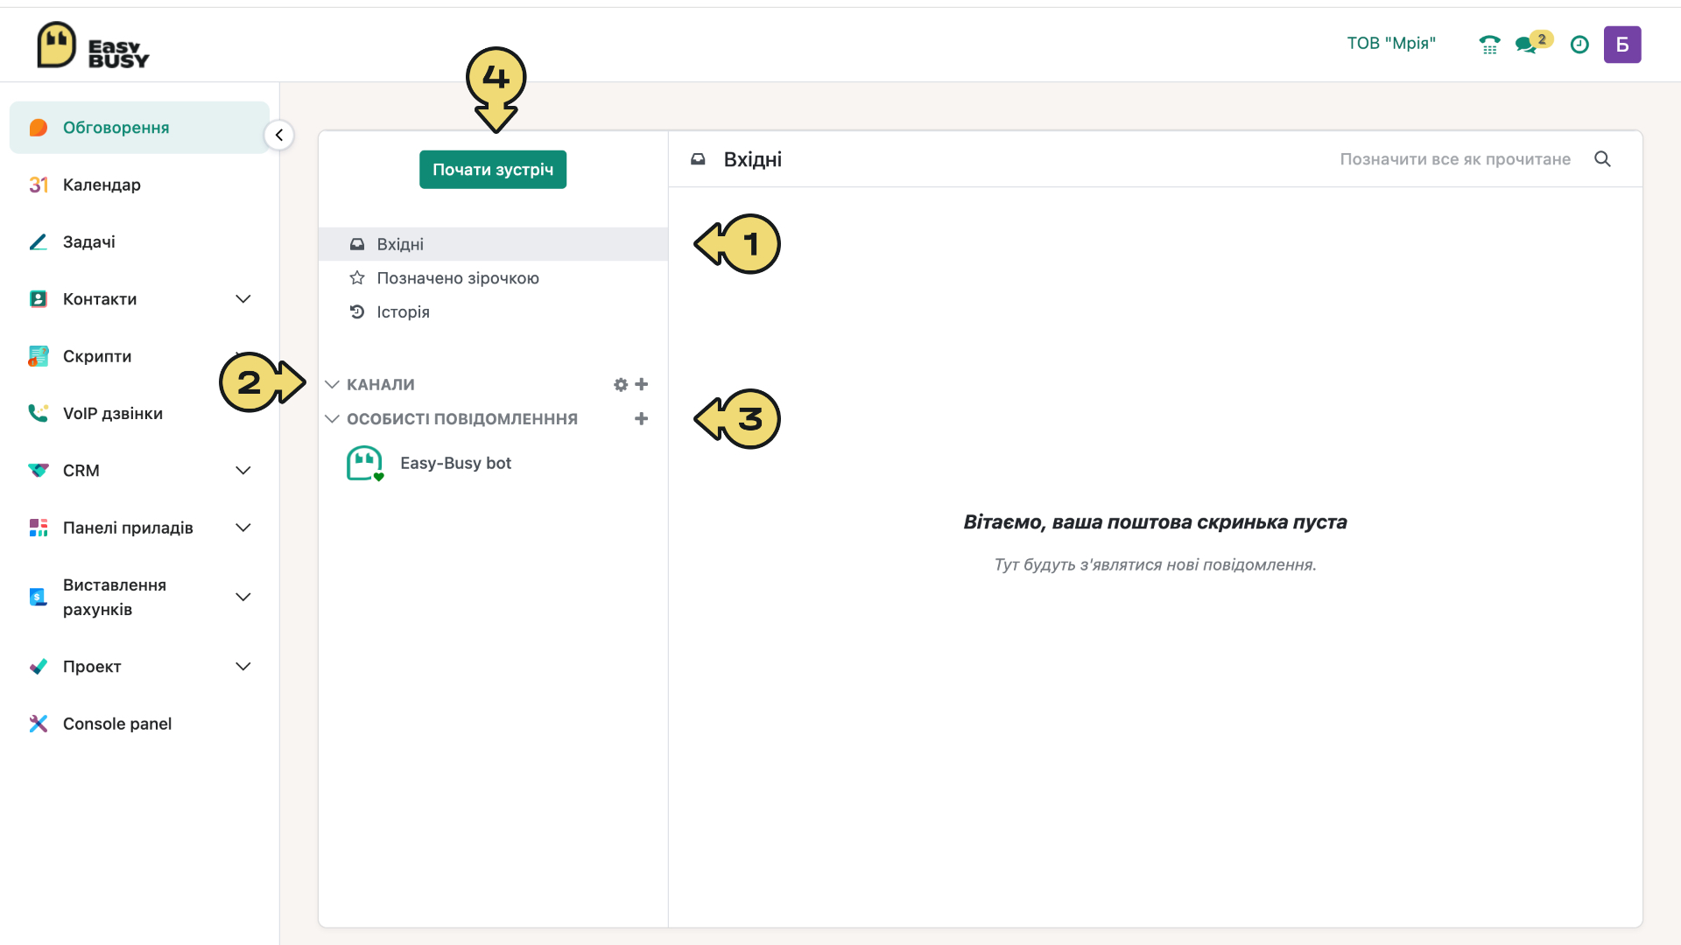Open the phone dialer icon in header
The height and width of the screenshot is (945, 1681).
[1489, 45]
